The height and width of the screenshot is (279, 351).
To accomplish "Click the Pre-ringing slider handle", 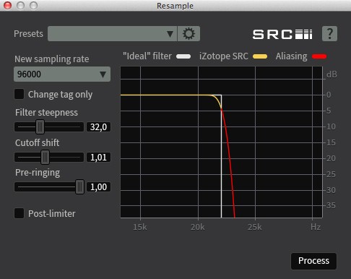I will pyautogui.click(x=79, y=186).
